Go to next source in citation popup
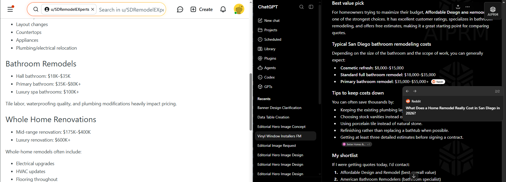The height and width of the screenshot is (182, 506). pyautogui.click(x=415, y=91)
